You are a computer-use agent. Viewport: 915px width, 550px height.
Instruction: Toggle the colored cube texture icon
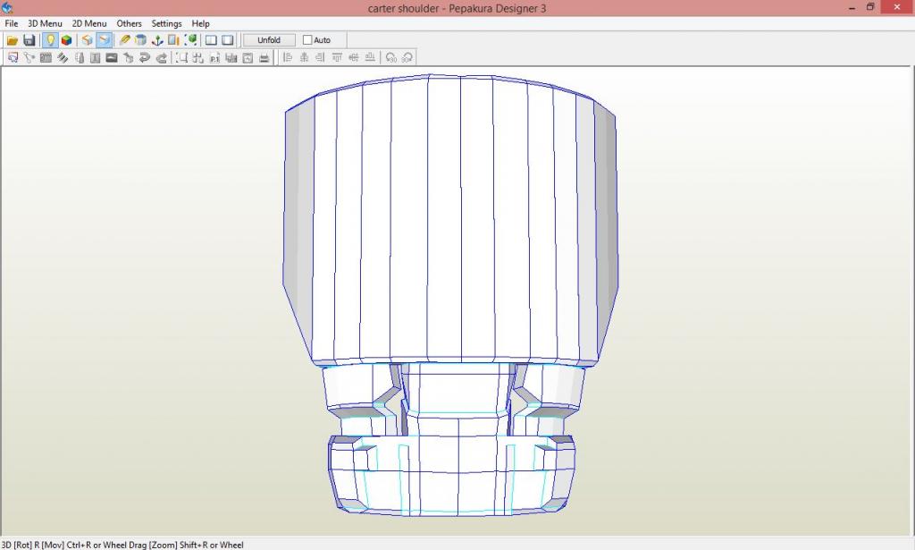[66, 40]
